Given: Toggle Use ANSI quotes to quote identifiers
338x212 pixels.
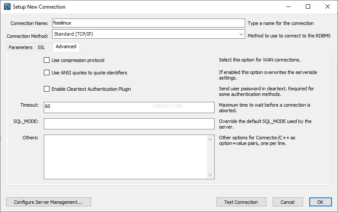Looking at the screenshot, I should (46, 73).
